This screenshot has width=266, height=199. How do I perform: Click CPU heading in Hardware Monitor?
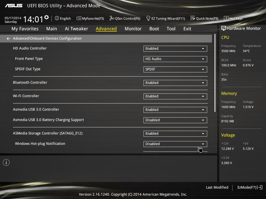click(x=225, y=37)
